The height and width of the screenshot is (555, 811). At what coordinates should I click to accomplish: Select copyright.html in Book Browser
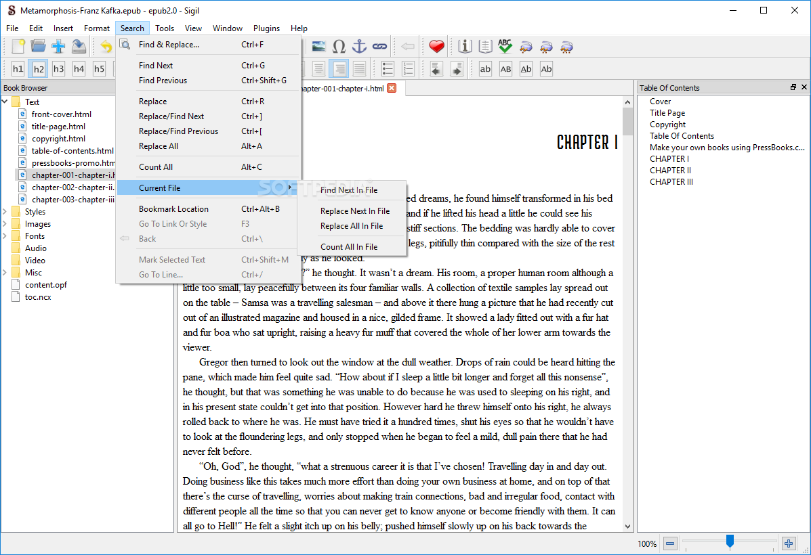click(x=58, y=138)
